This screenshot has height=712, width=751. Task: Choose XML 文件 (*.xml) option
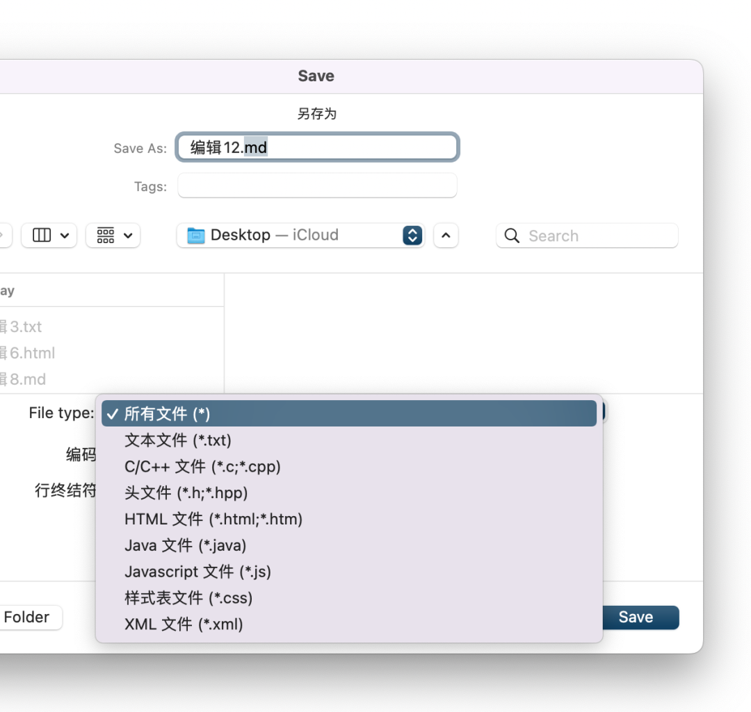pos(348,624)
